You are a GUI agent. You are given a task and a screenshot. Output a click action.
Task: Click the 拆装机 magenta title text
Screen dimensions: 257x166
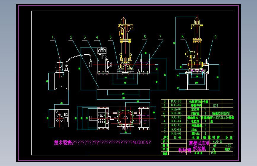(199, 149)
